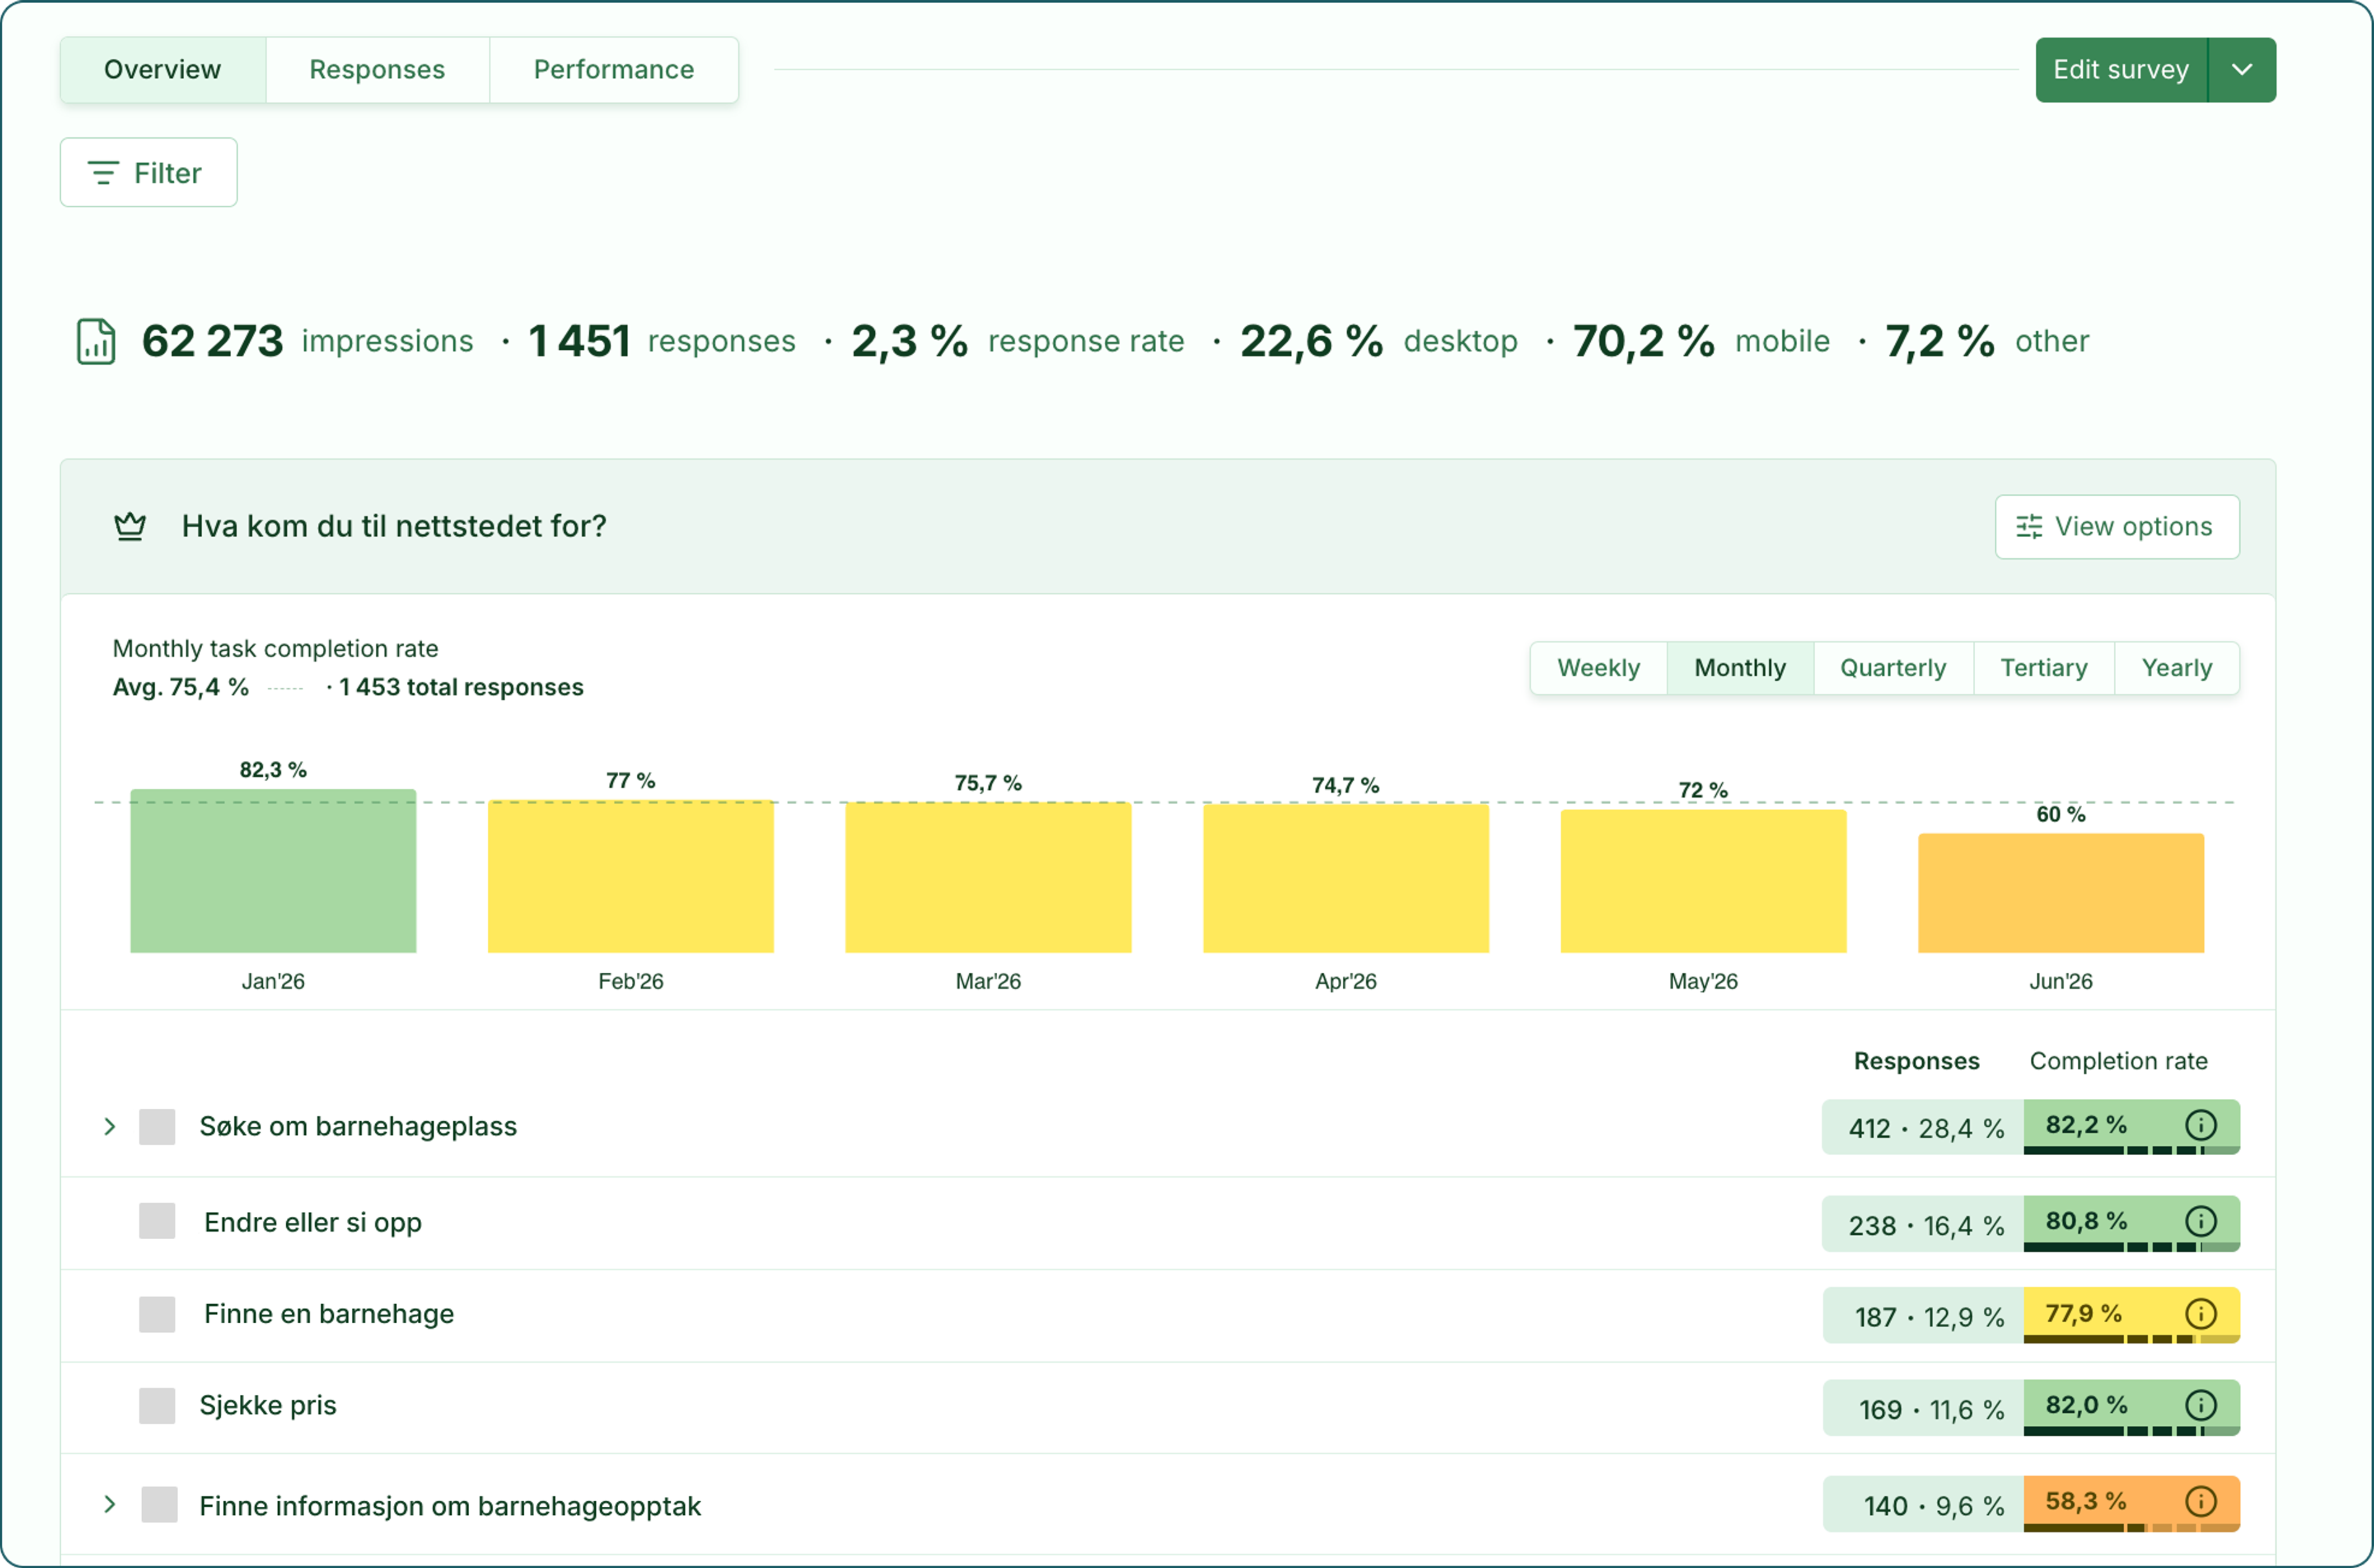
Task: Select the Finne en barnehage checkbox
Action: coord(157,1314)
